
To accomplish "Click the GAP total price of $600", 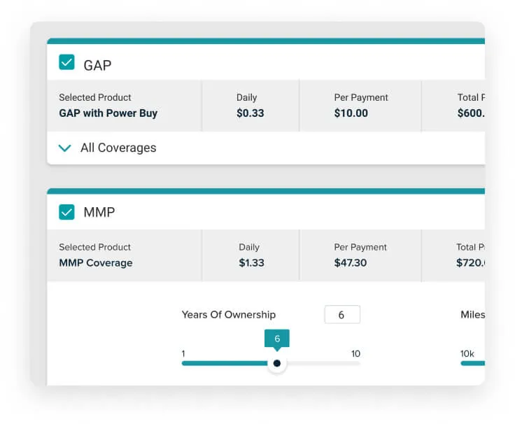I will click(x=471, y=113).
